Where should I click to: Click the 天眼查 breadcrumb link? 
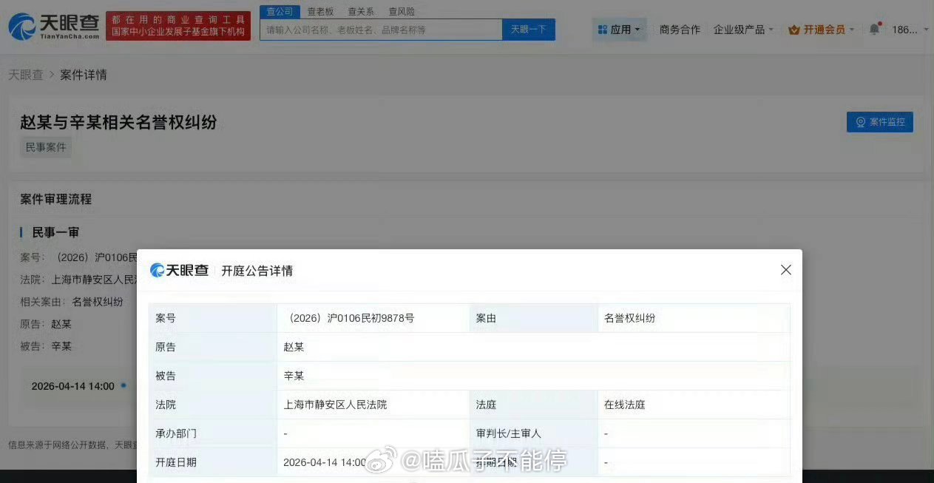point(25,75)
